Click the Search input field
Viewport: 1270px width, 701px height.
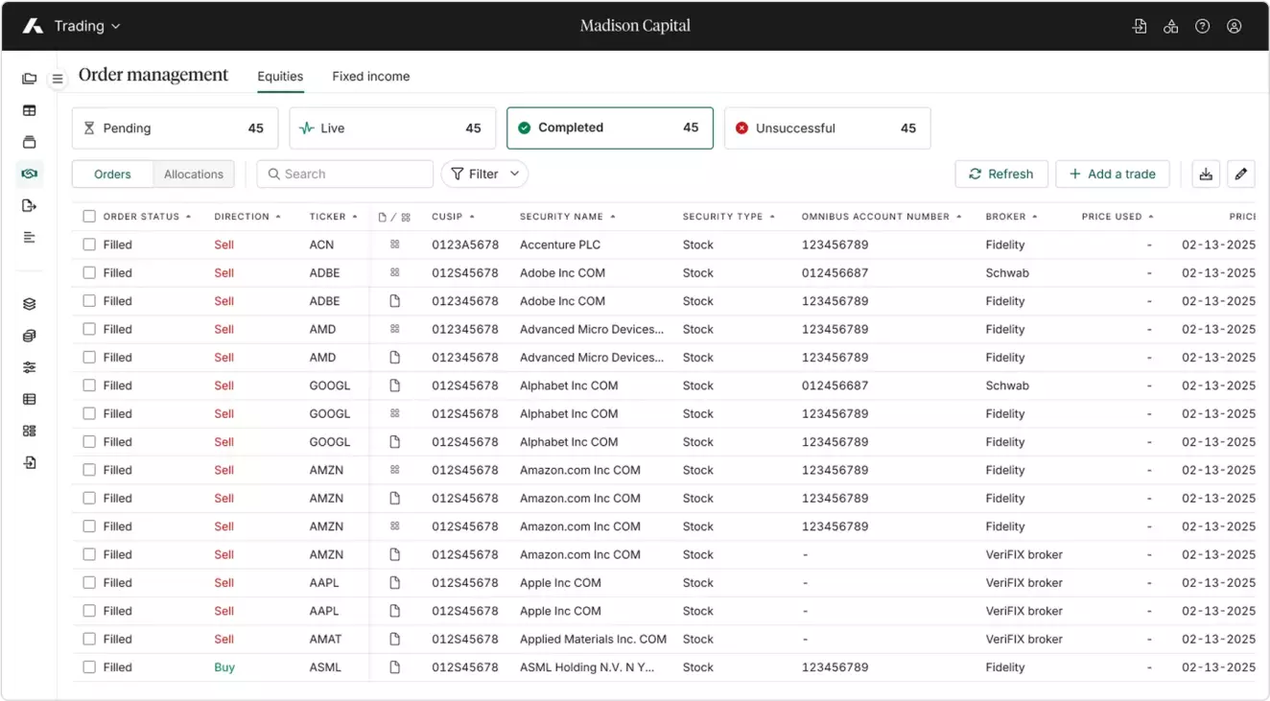tap(345, 174)
